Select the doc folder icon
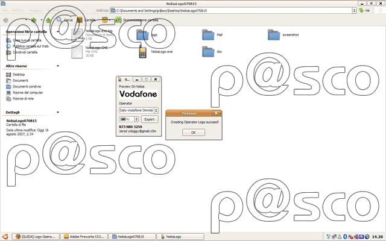The width and height of the screenshot is (386, 241). [x=208, y=52]
